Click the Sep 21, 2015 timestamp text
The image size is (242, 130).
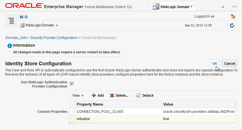199,25
